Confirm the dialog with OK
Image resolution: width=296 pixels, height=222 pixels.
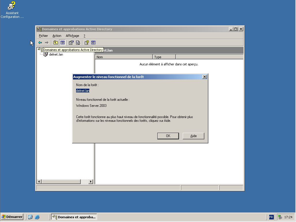[168, 136]
